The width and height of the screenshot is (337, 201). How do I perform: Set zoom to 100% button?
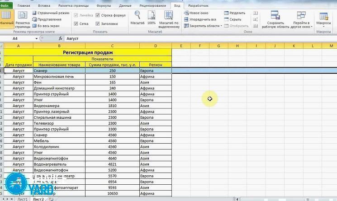(x=152, y=17)
